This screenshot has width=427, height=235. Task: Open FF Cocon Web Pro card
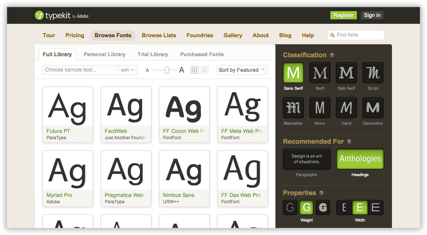[x=184, y=115]
